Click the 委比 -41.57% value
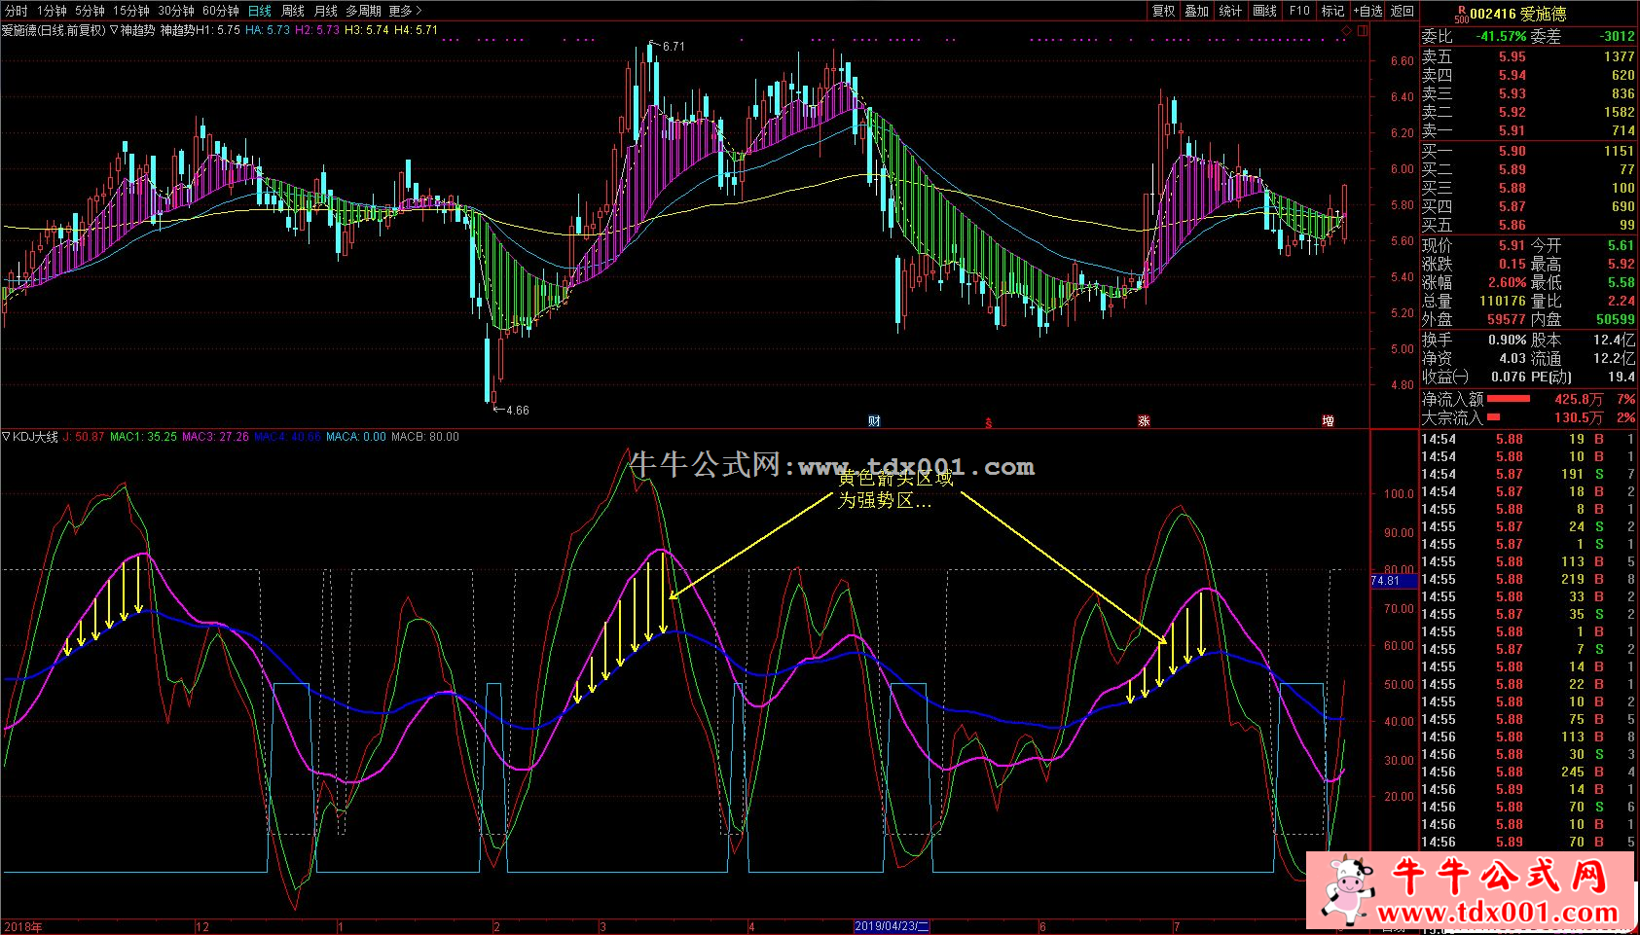 point(1501,36)
